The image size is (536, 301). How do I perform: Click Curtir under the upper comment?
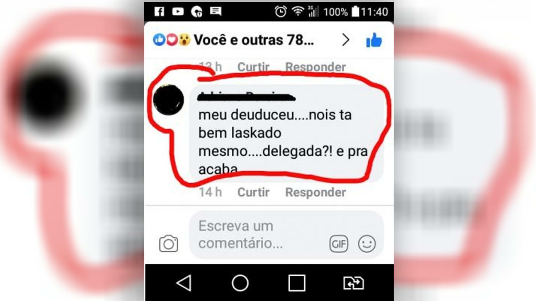click(x=253, y=67)
